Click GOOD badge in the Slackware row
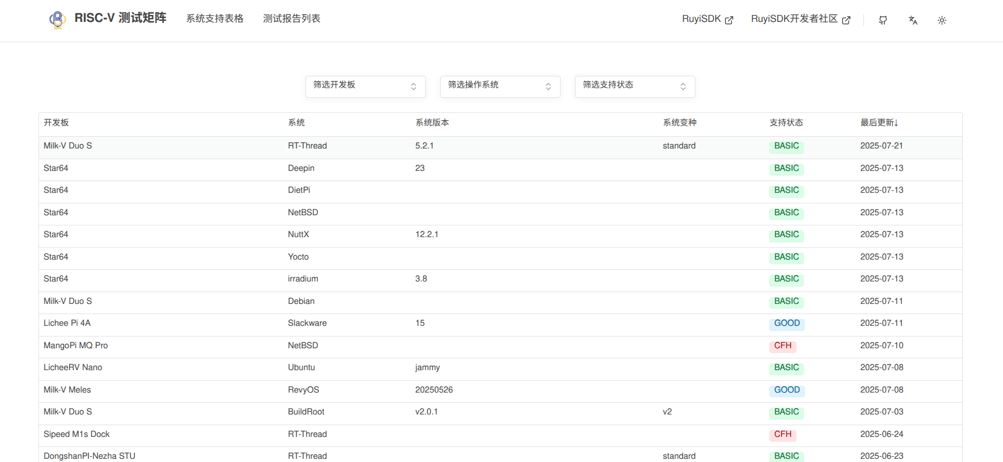 point(787,324)
